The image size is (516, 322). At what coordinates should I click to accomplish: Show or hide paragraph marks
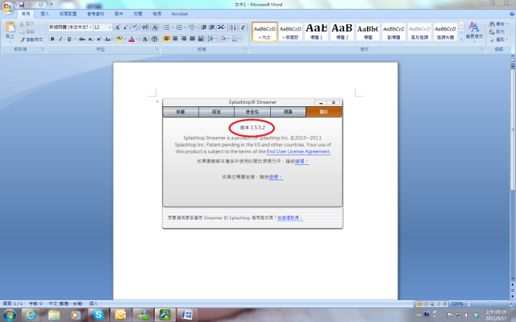pos(243,27)
